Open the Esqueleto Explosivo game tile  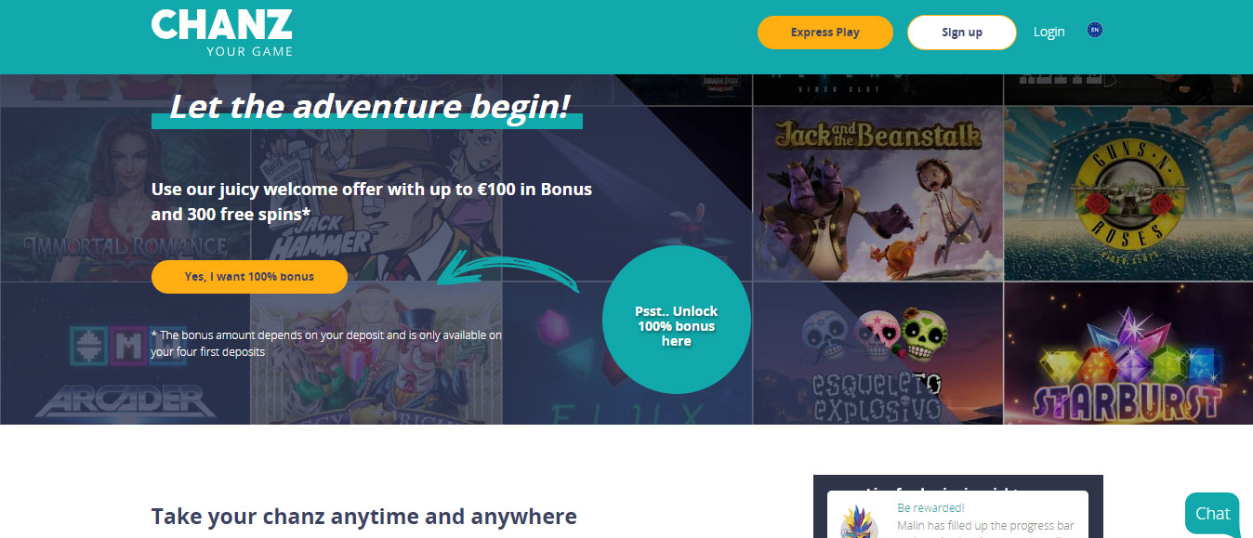pyautogui.click(x=877, y=353)
